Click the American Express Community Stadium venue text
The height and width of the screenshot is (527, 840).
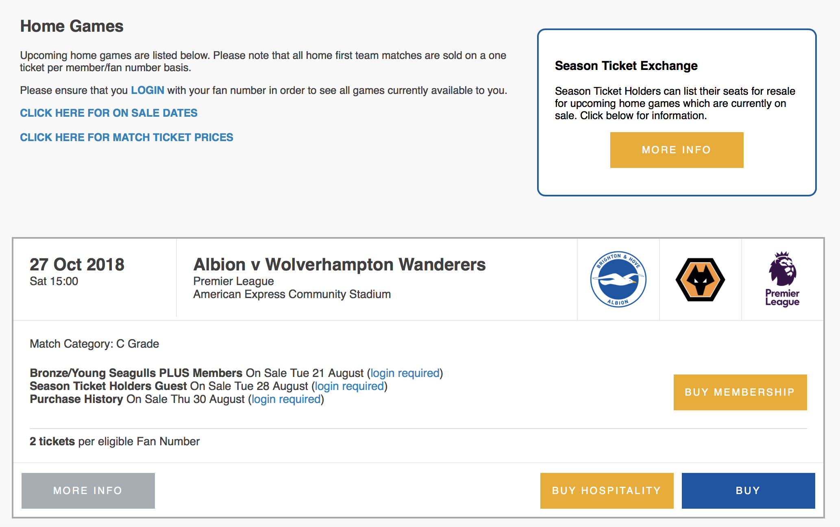[x=292, y=294]
